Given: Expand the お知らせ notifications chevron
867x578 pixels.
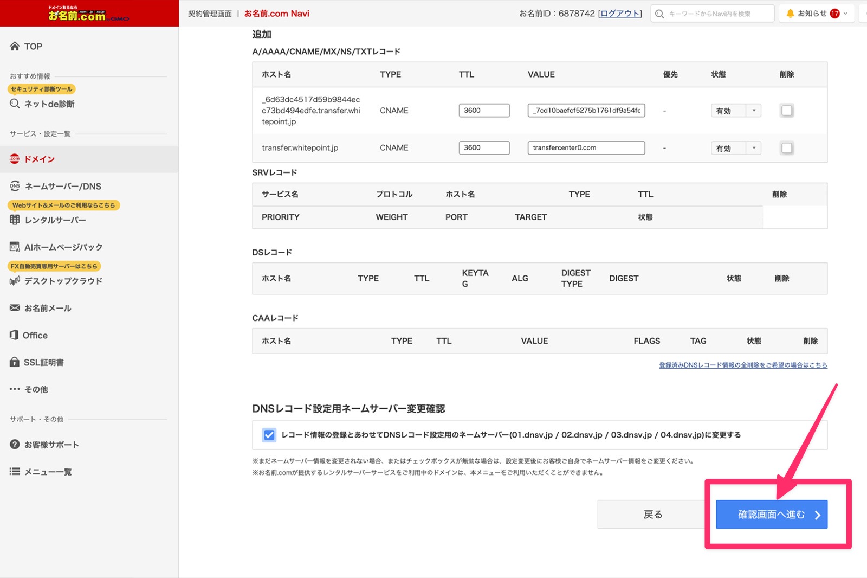Looking at the screenshot, I should coord(845,14).
